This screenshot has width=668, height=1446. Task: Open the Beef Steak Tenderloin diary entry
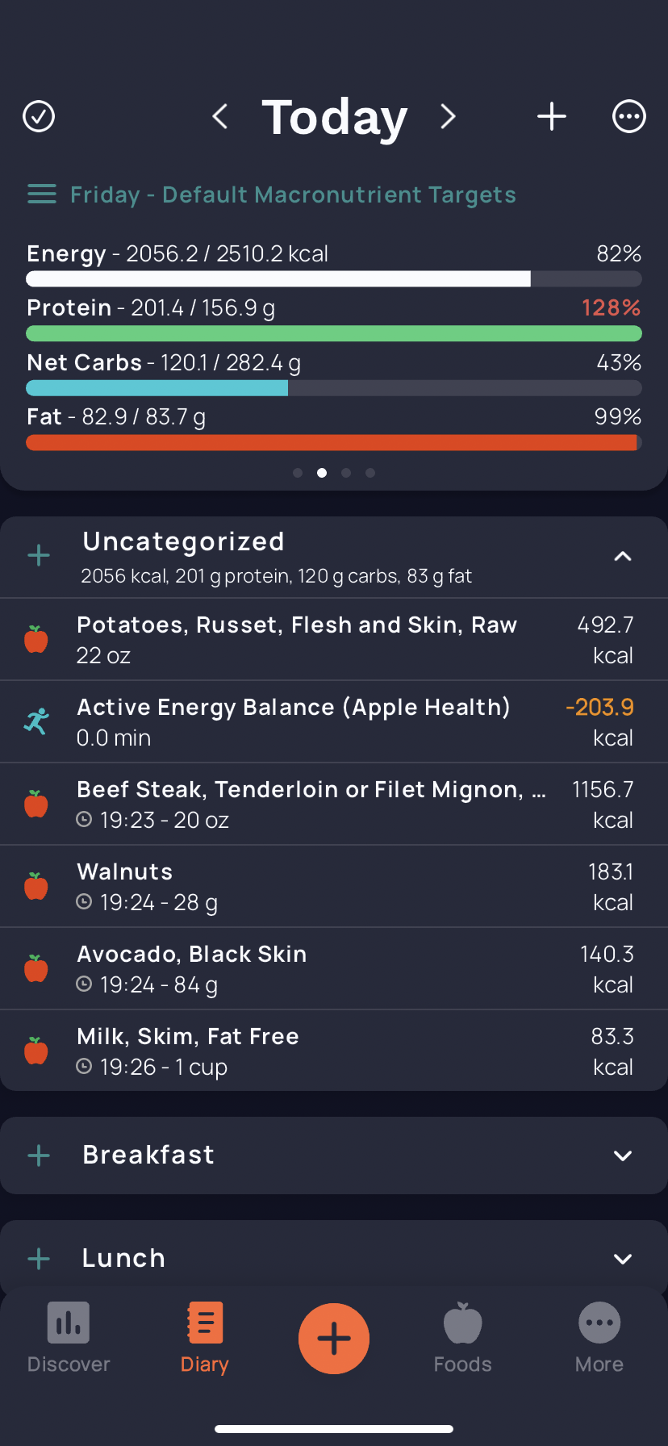pos(334,804)
